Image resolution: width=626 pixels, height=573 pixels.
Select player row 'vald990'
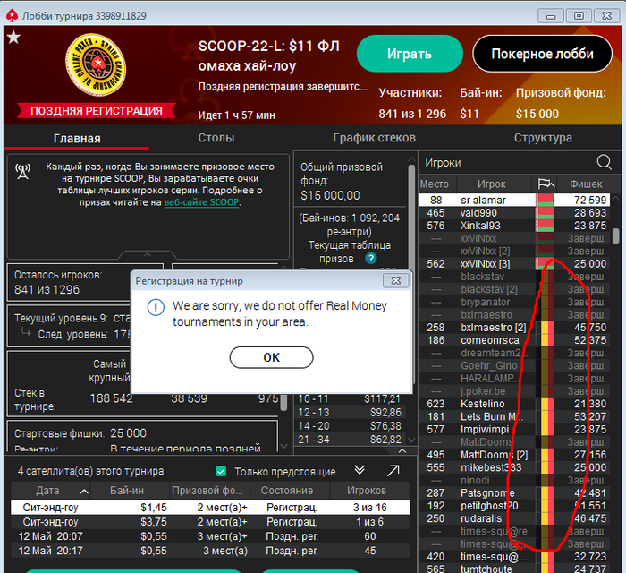point(514,213)
